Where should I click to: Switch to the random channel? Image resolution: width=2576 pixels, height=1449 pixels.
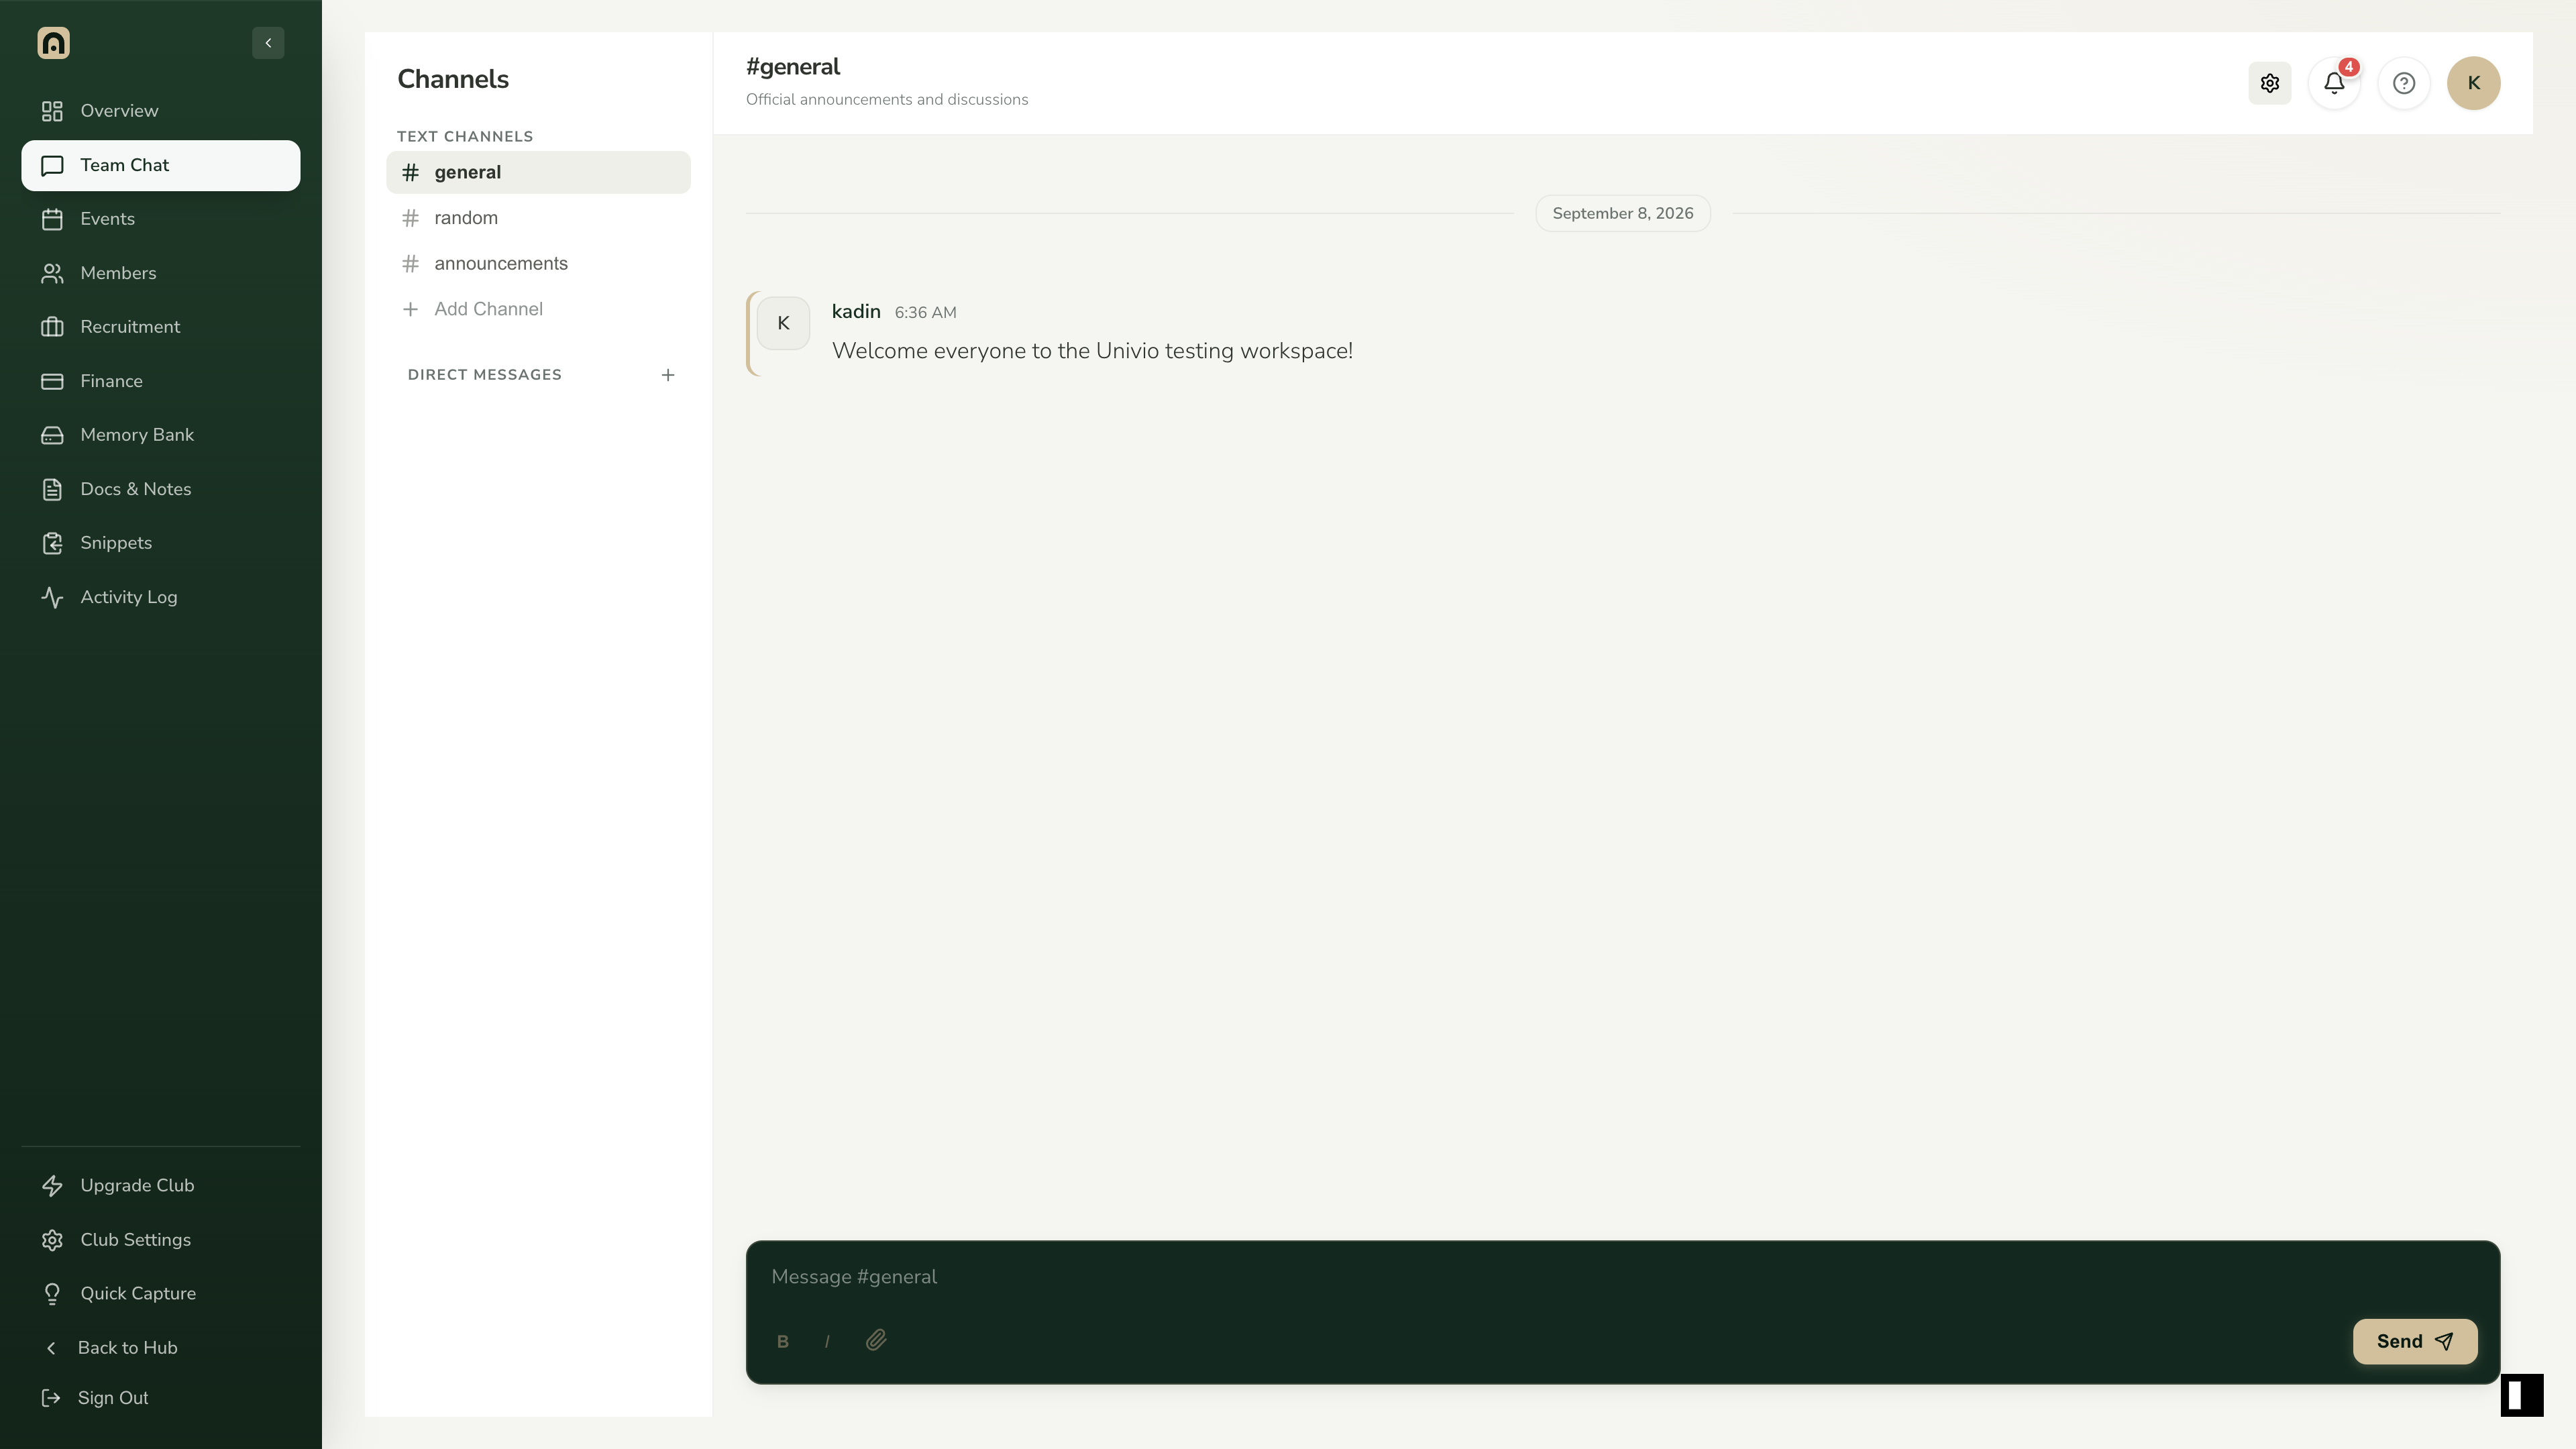[x=538, y=218]
